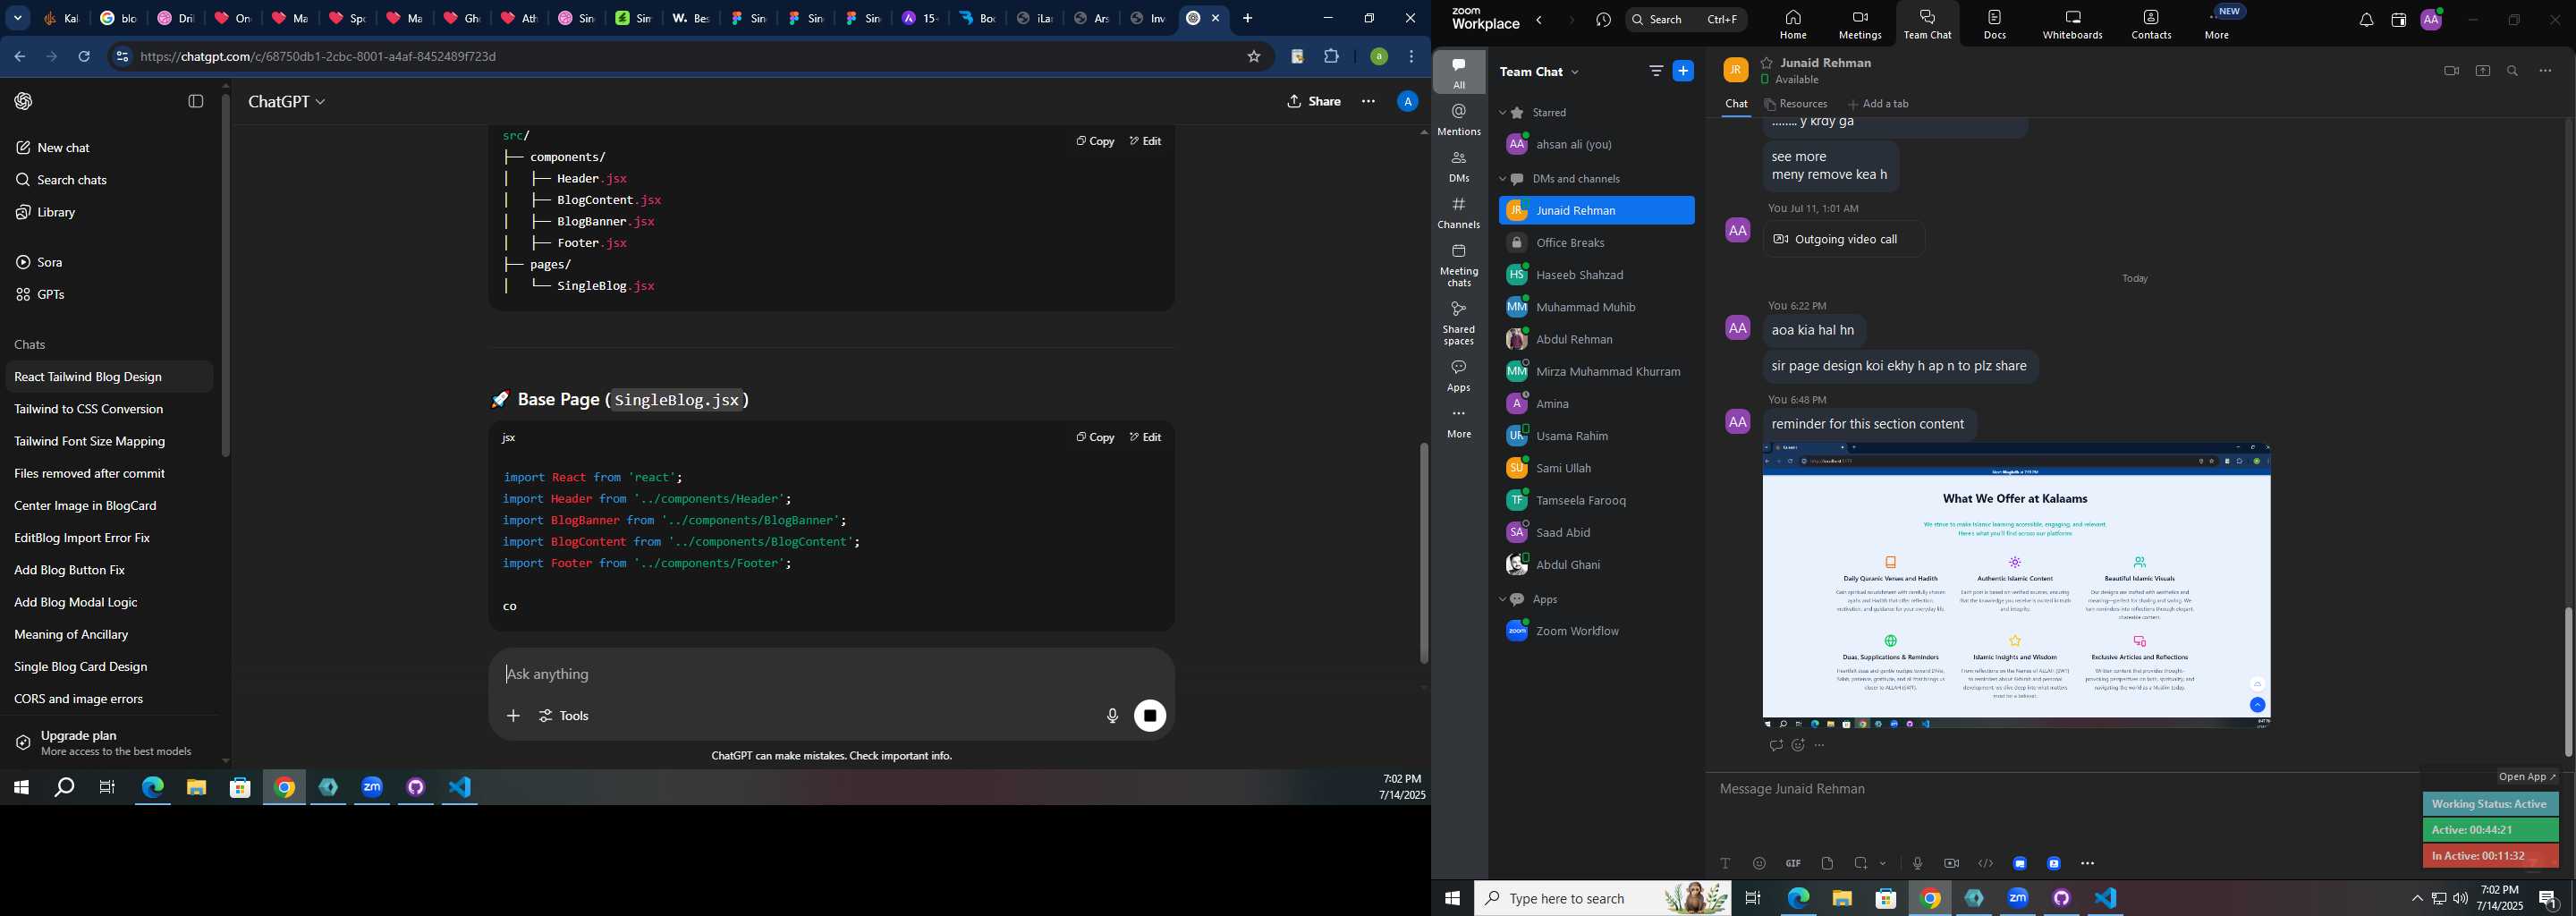
Task: Start a video call with Junaid Rehman
Action: (2451, 71)
